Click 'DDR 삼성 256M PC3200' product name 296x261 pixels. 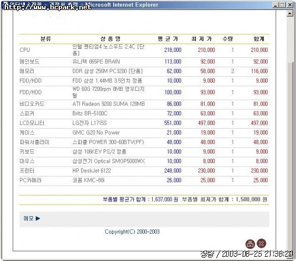click(108, 71)
